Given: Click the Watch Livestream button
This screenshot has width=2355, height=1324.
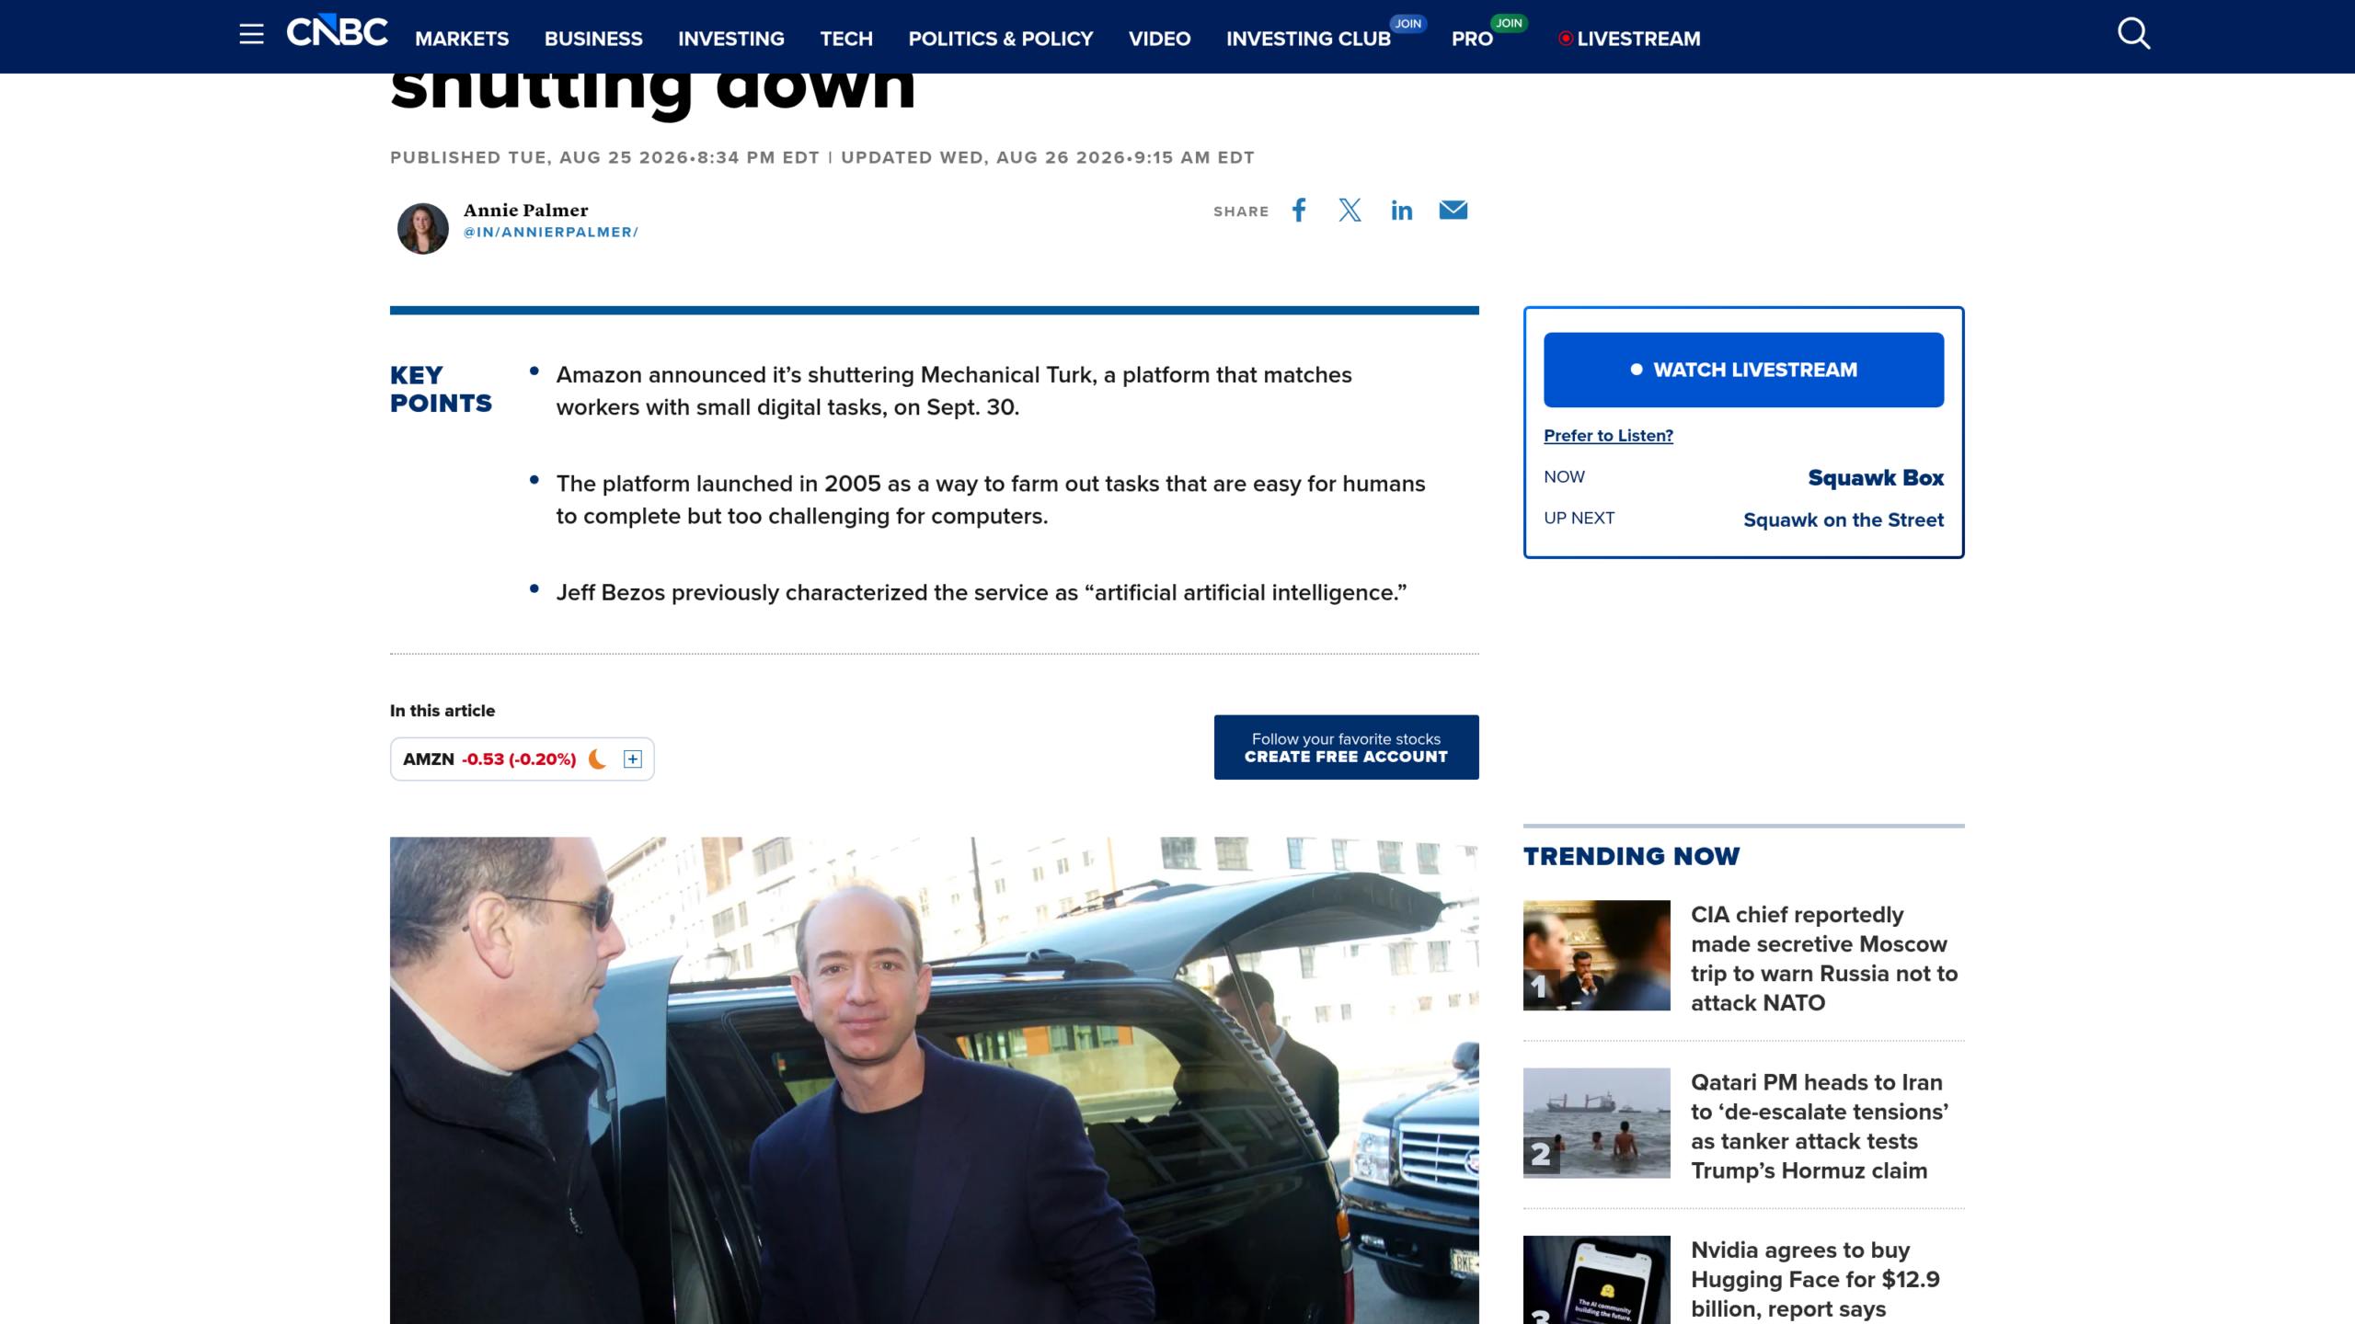Looking at the screenshot, I should (1743, 370).
